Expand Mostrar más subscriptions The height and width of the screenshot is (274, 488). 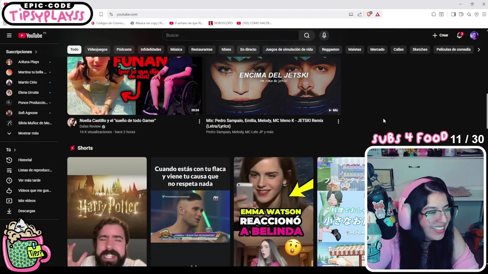(29, 133)
